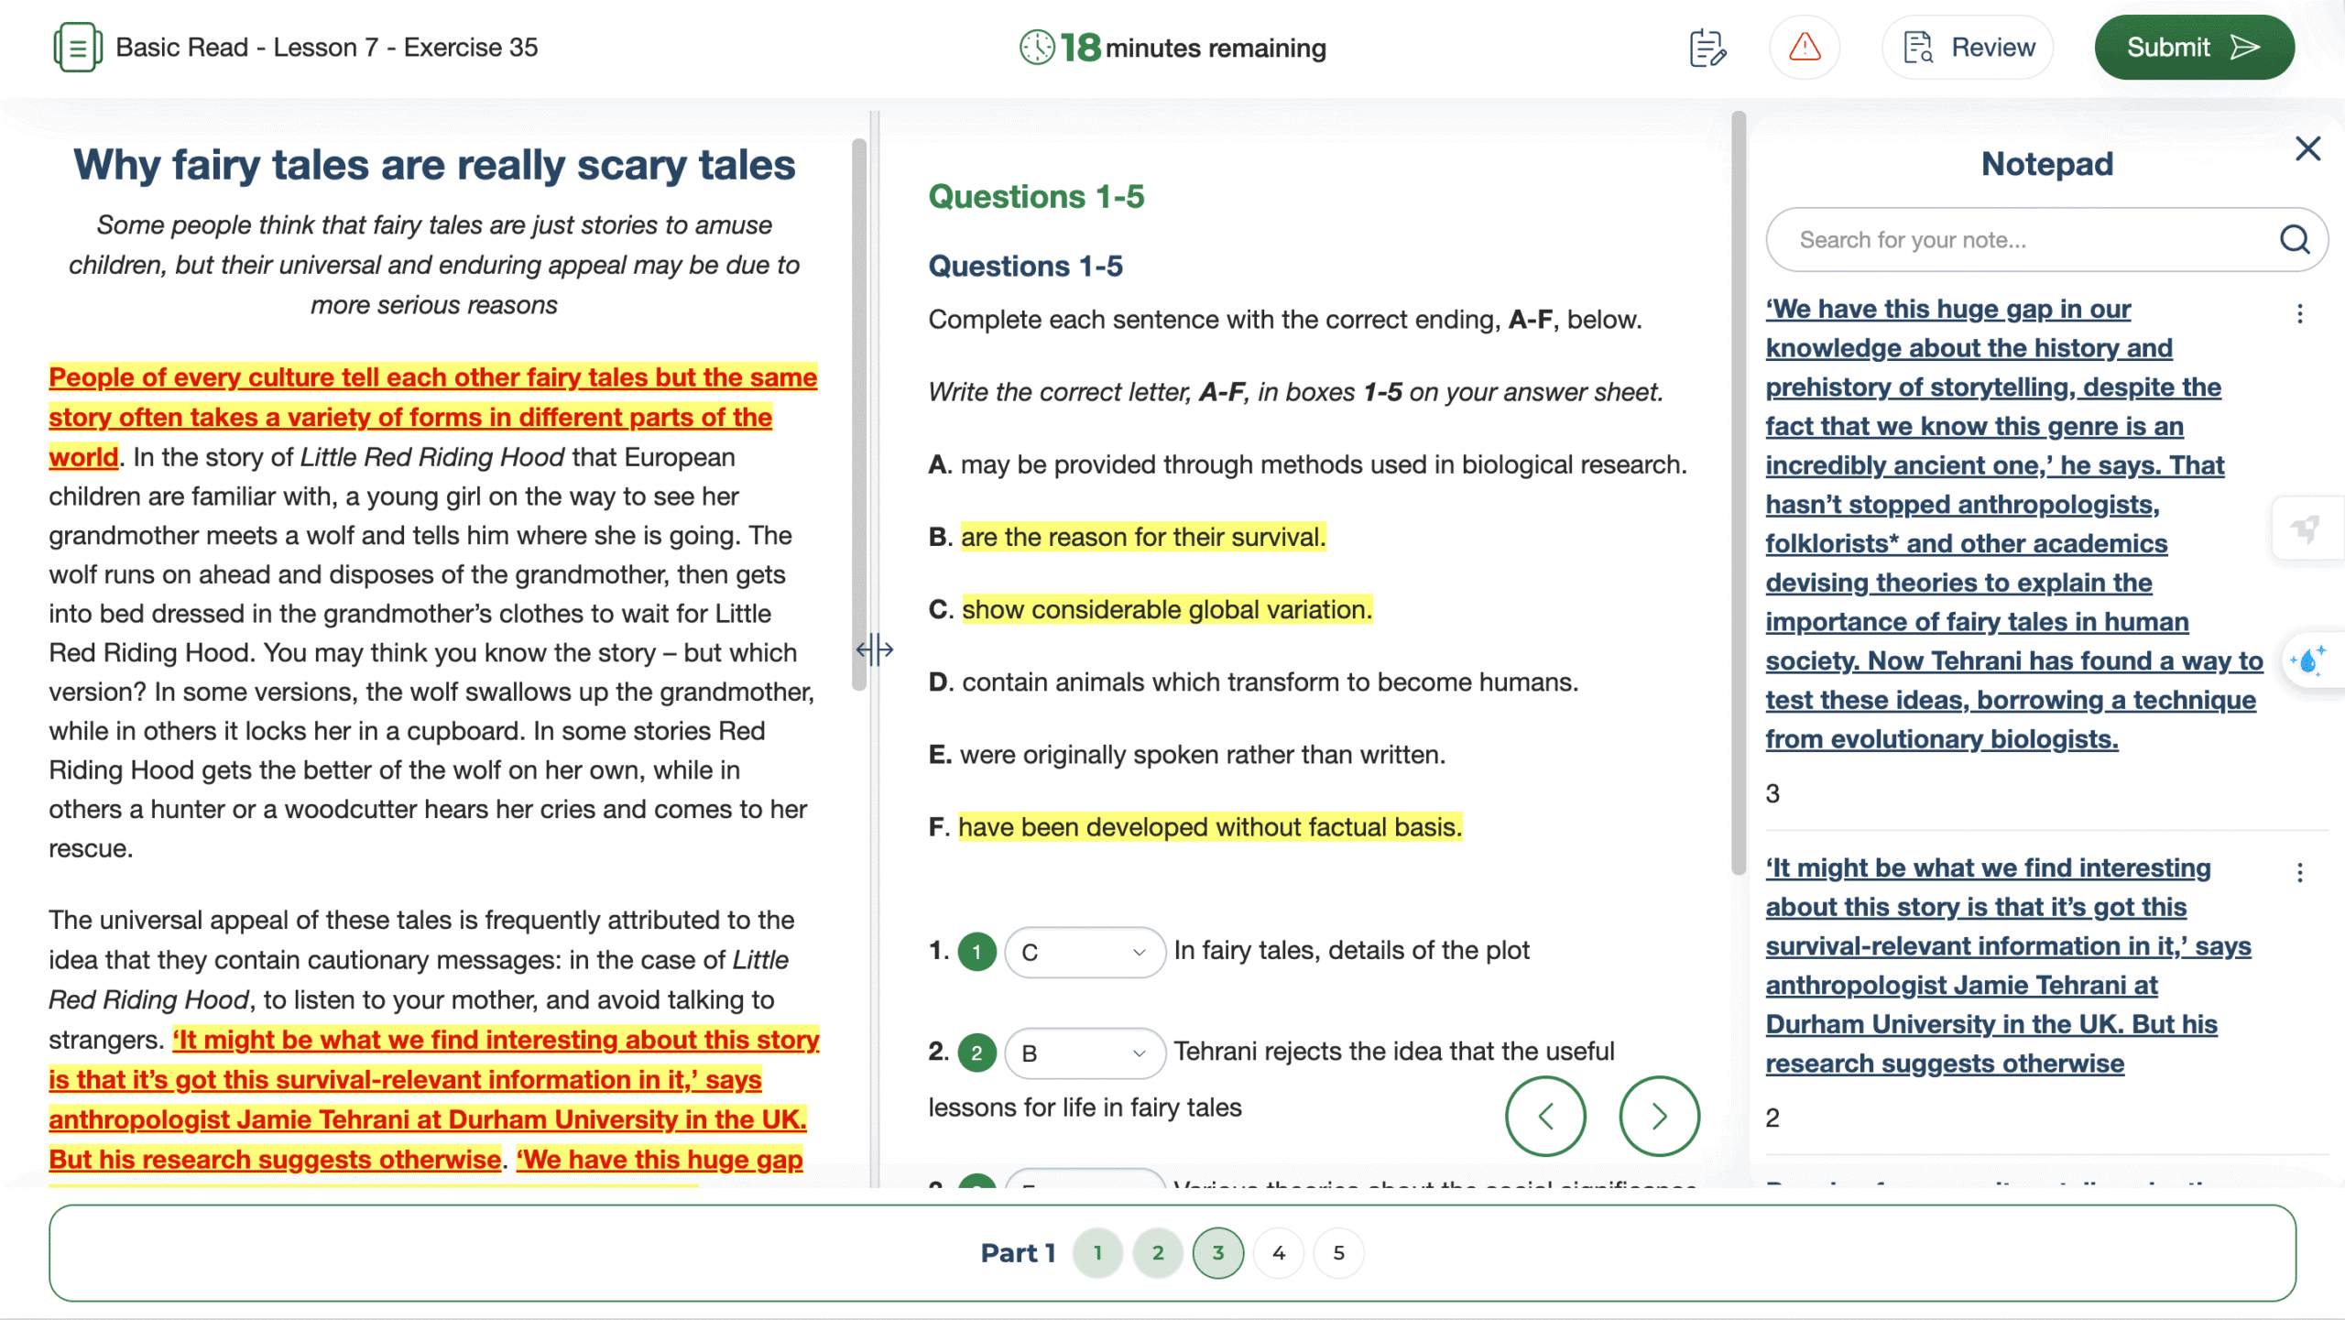The height and width of the screenshot is (1320, 2345).
Task: Select question 1 in Part 1 navigator
Action: coord(1097,1252)
